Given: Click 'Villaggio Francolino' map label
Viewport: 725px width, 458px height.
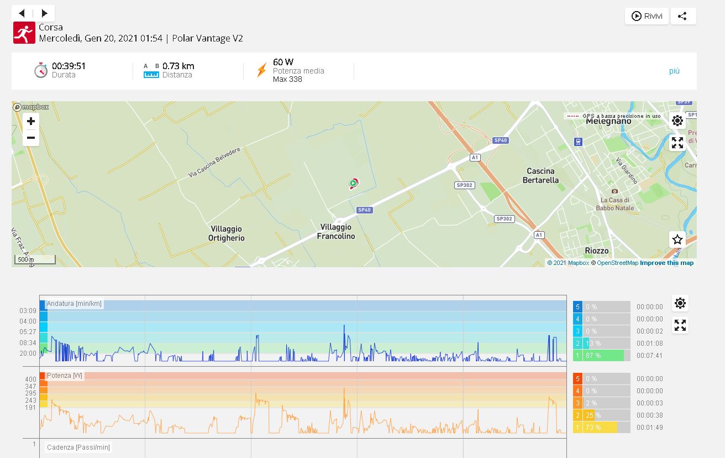Looking at the screenshot, I should [x=336, y=232].
